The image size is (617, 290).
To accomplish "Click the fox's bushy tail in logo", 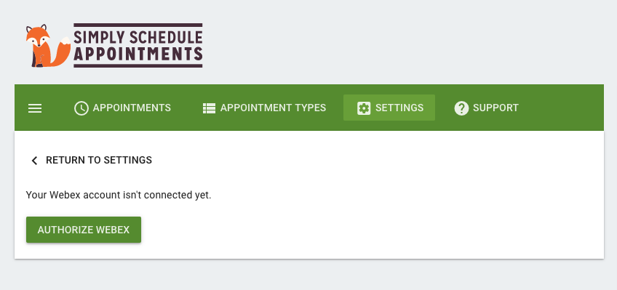I will [63, 52].
